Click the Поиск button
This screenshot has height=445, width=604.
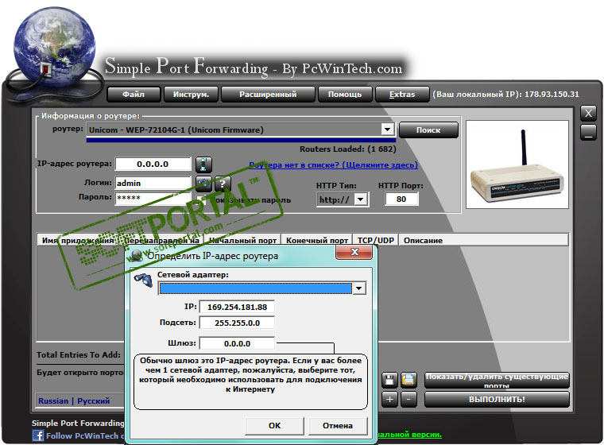(x=428, y=130)
